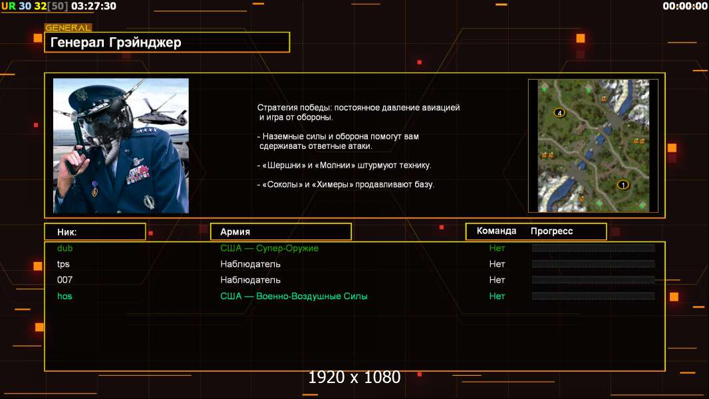Screen dimensions: 709x399
Task: Click the loading progress bar for hos
Action: coord(593,296)
